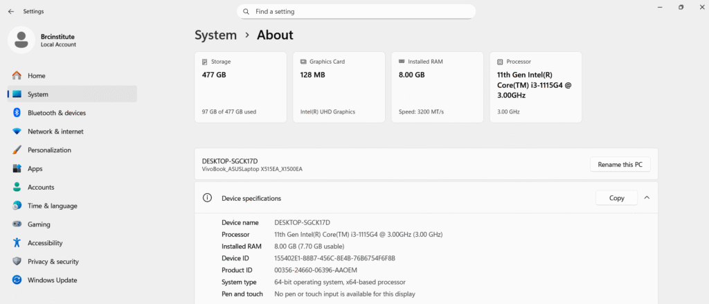Click the Network wifi icon
Image resolution: width=709 pixels, height=304 pixels.
coord(17,131)
